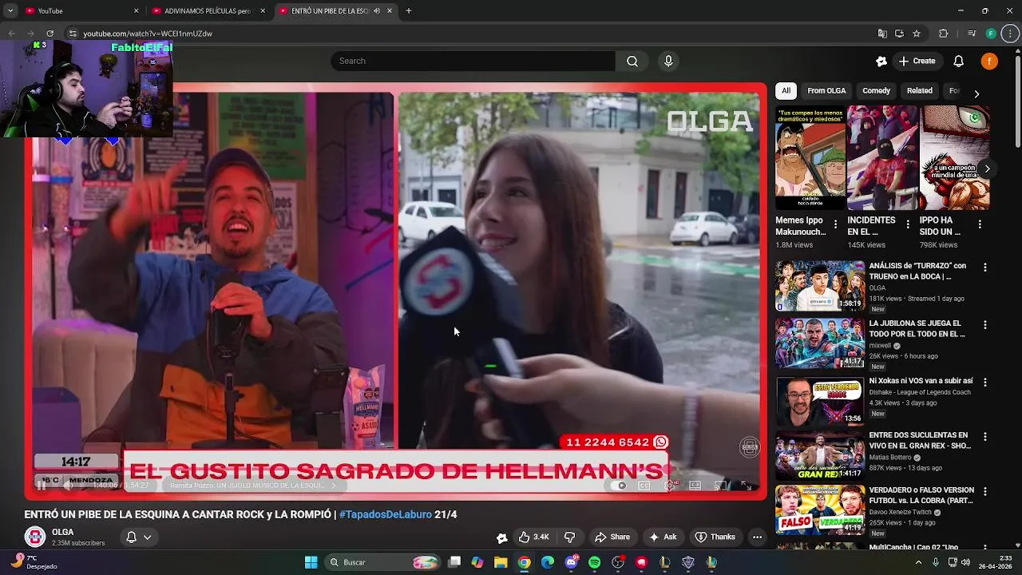
Task: Bookmark this page with the star icon
Action: pos(917,34)
